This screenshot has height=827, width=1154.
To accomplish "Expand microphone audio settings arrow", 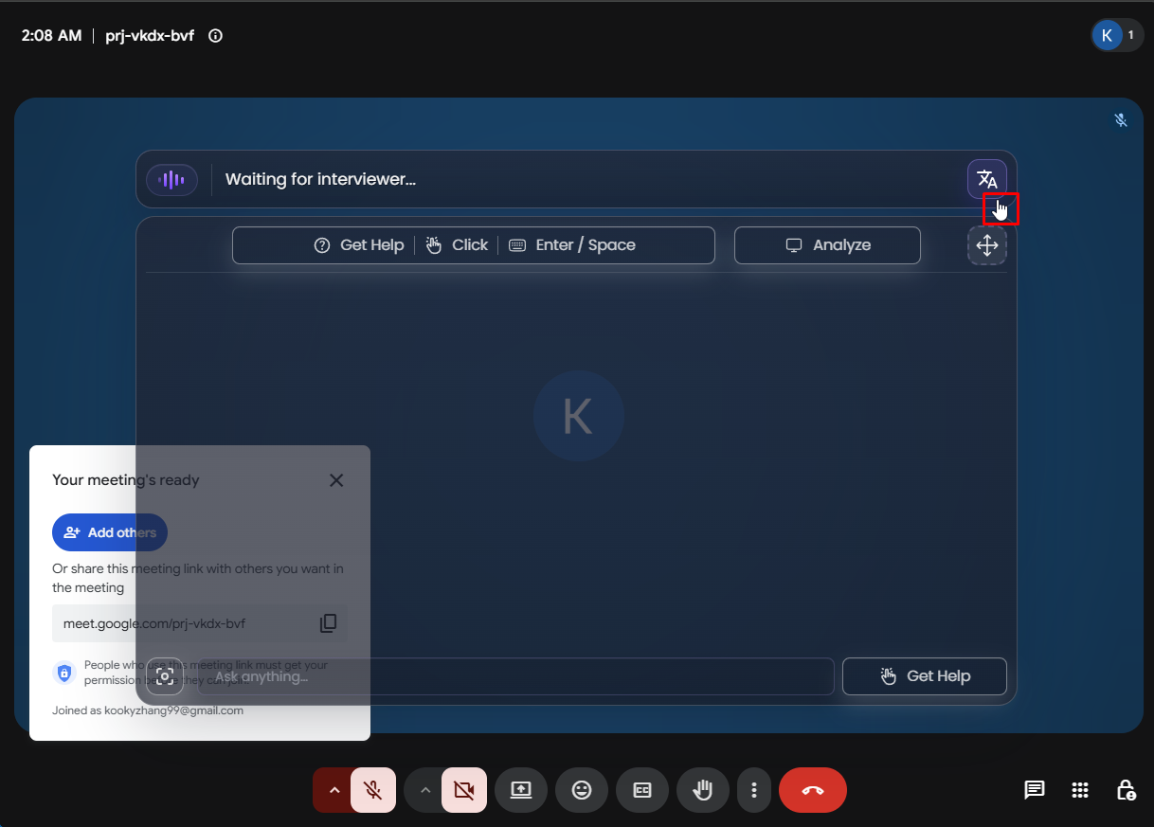I will [x=333, y=790].
